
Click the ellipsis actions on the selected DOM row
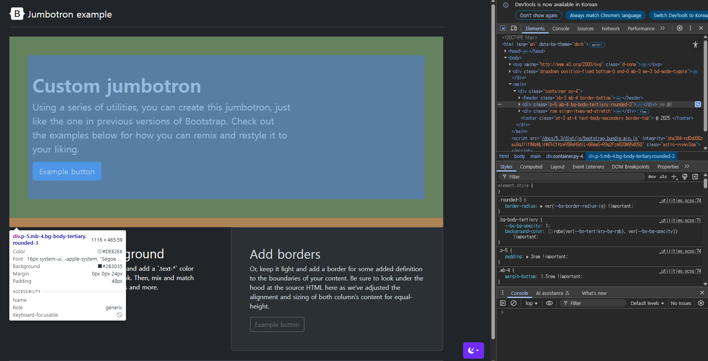click(500, 104)
